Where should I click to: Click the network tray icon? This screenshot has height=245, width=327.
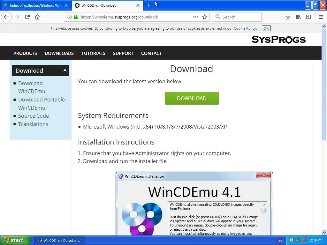click(297, 241)
